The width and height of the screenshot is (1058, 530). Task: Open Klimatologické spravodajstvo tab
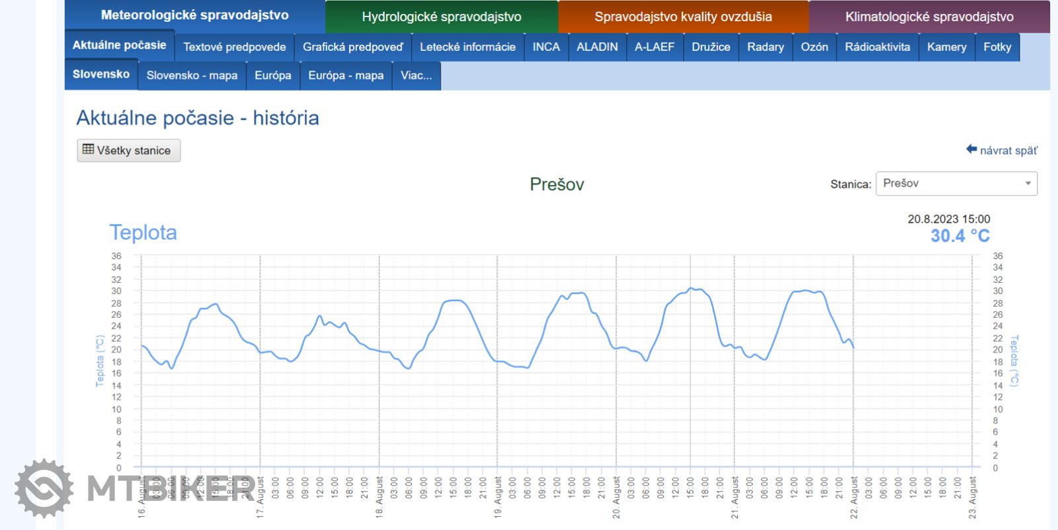point(928,17)
